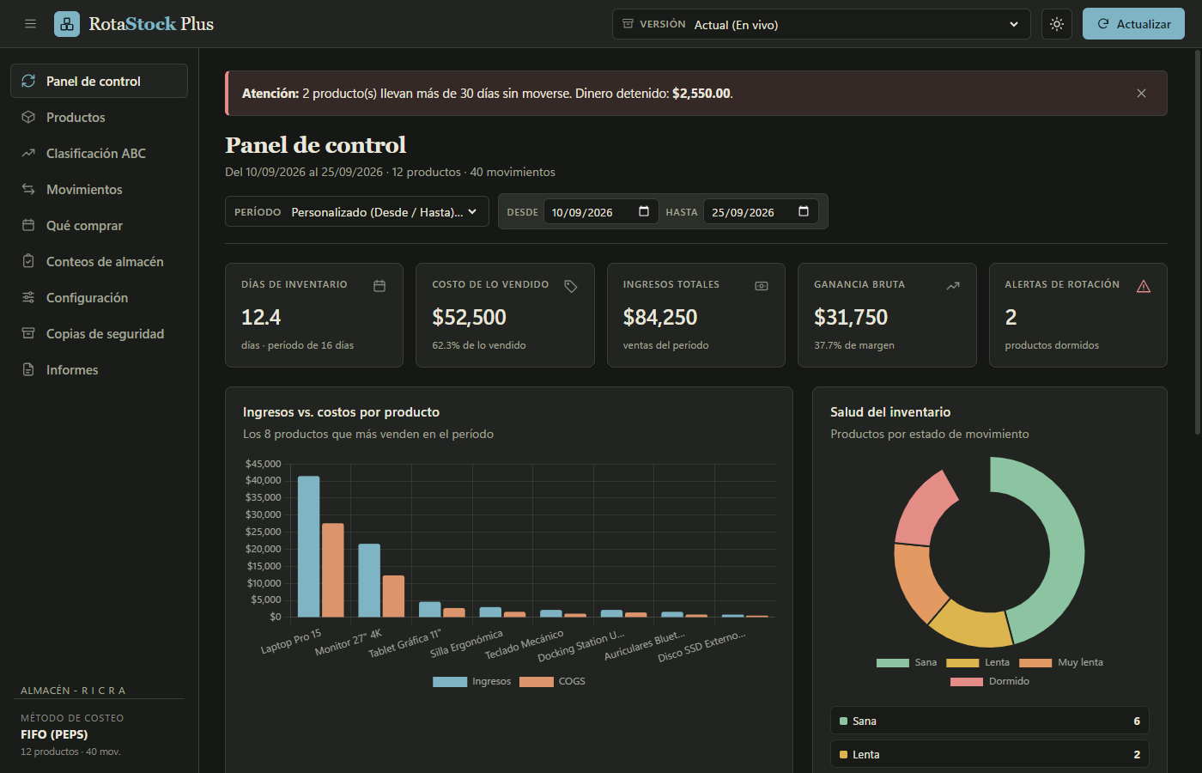
Task: Toggle Lenta legend entry in donut chart
Action: [978, 662]
